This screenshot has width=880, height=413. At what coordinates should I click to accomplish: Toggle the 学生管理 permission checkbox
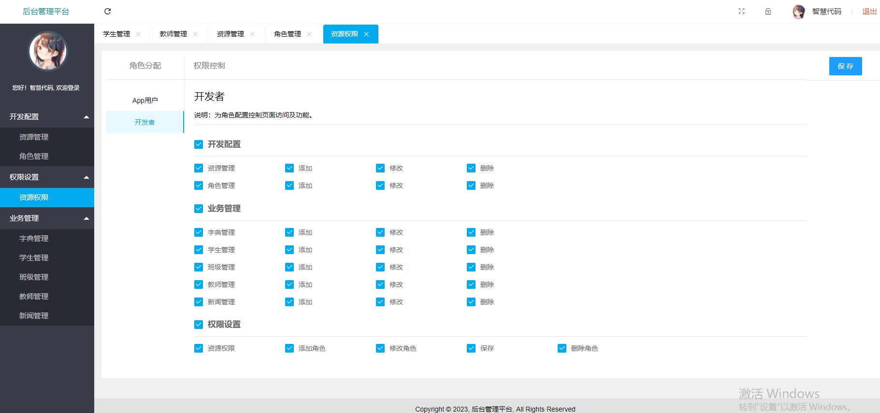click(x=199, y=250)
